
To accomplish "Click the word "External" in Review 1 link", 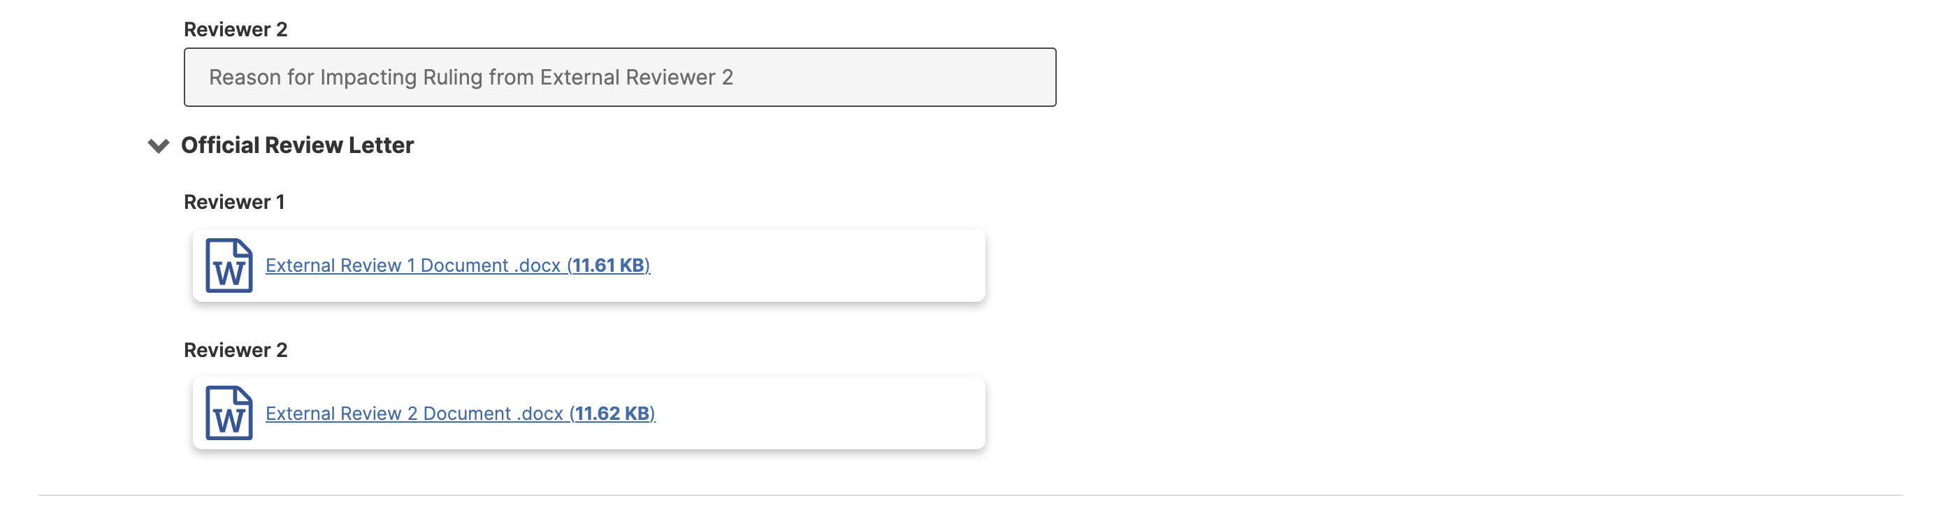I will (x=302, y=265).
